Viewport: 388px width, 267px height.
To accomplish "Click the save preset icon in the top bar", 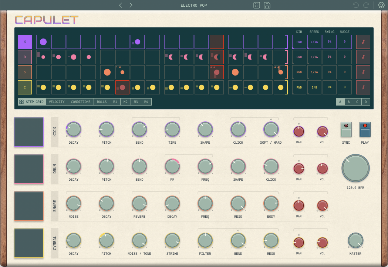I will [x=267, y=5].
